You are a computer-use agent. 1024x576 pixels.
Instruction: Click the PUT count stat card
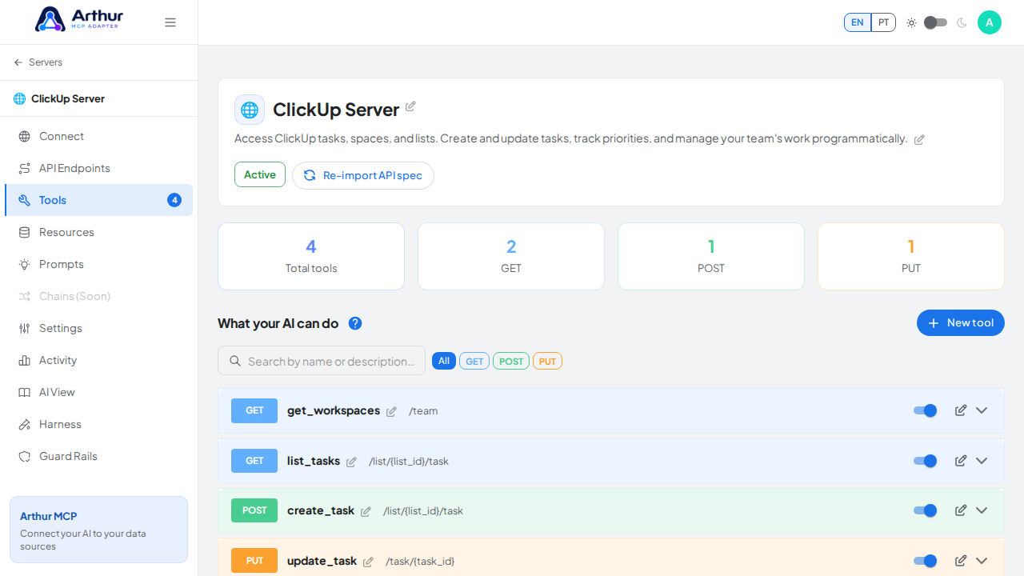click(911, 256)
